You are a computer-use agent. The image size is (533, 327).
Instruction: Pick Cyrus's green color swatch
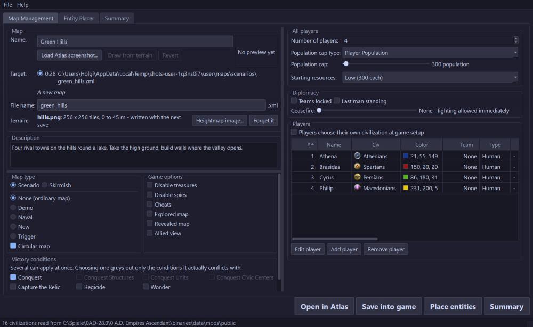coord(406,177)
